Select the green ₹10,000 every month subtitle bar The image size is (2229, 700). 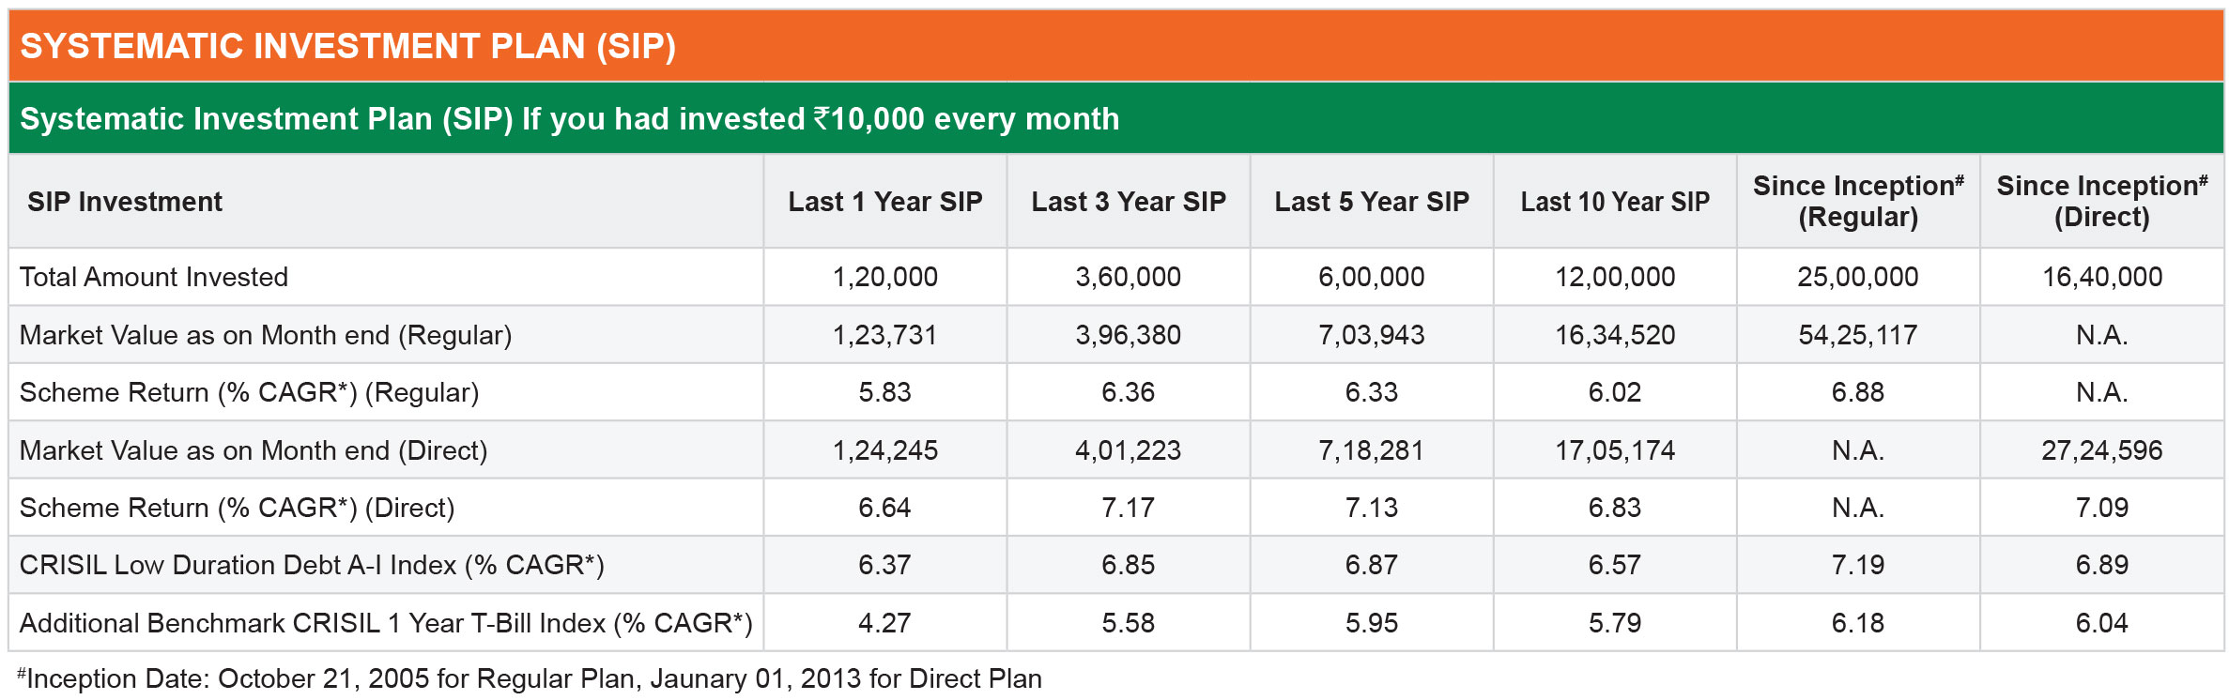1115,118
